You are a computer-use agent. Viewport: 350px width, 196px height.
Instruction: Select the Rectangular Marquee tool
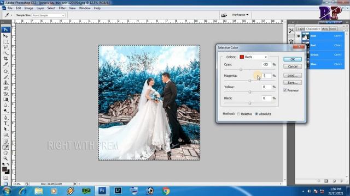(x=5, y=42)
